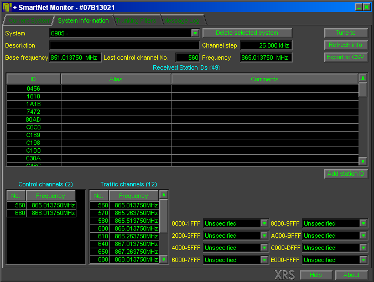Open the System selection dropdown
Screen dimensions: 374x282
tap(195, 33)
